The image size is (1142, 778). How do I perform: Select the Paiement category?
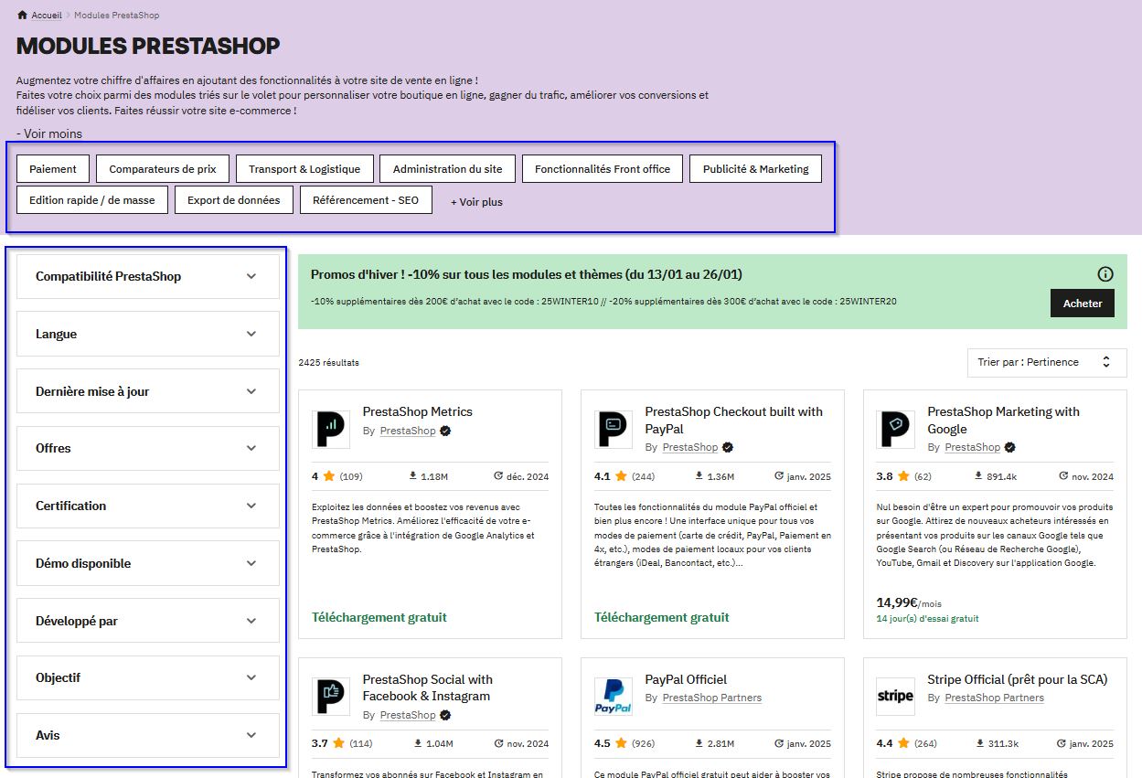pyautogui.click(x=53, y=169)
